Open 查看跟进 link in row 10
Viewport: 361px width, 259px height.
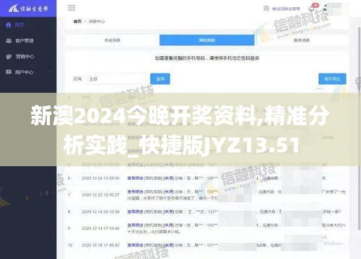point(135,245)
